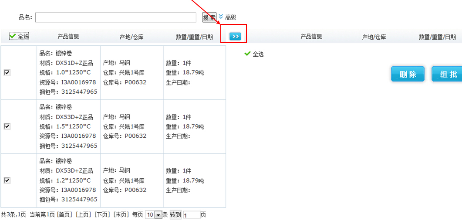The image size is (462, 221).
Task: Toggle checkbox for the 1.5*1250*C row
Action: click(x=7, y=126)
